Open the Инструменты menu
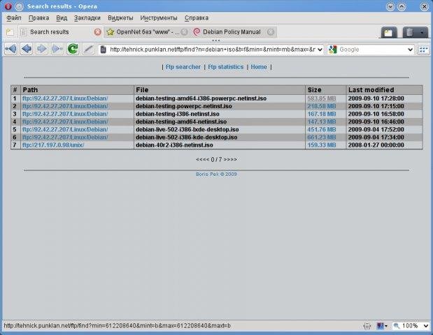Screen dimensions: 433x335 (159, 18)
